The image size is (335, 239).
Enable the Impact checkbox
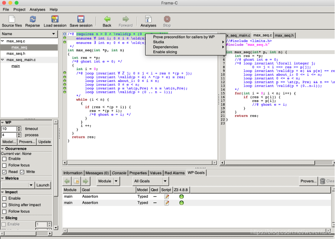pos(4,198)
